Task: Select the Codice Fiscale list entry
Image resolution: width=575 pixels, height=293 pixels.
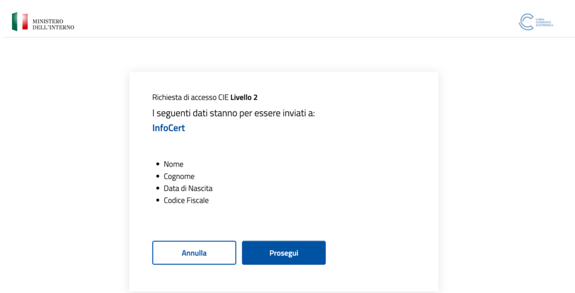Action: (x=186, y=200)
